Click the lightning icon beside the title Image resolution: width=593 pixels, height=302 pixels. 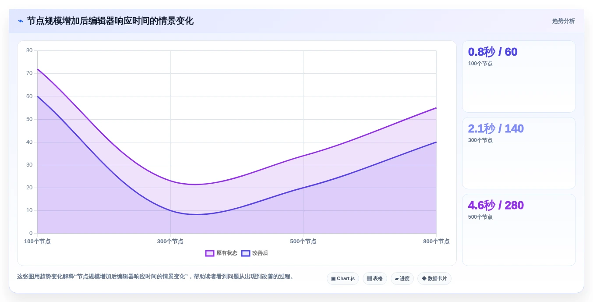(x=21, y=21)
